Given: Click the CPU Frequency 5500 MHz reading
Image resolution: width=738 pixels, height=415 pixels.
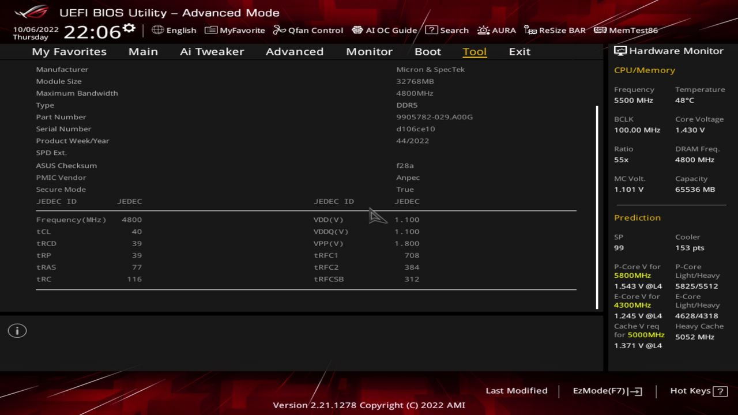Looking at the screenshot, I should (x=634, y=100).
